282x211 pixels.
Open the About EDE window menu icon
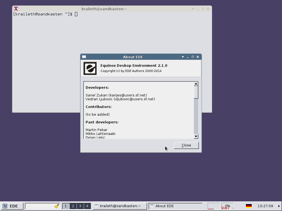click(84, 57)
